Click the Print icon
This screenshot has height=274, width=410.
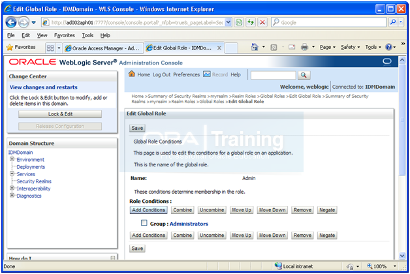(304, 47)
